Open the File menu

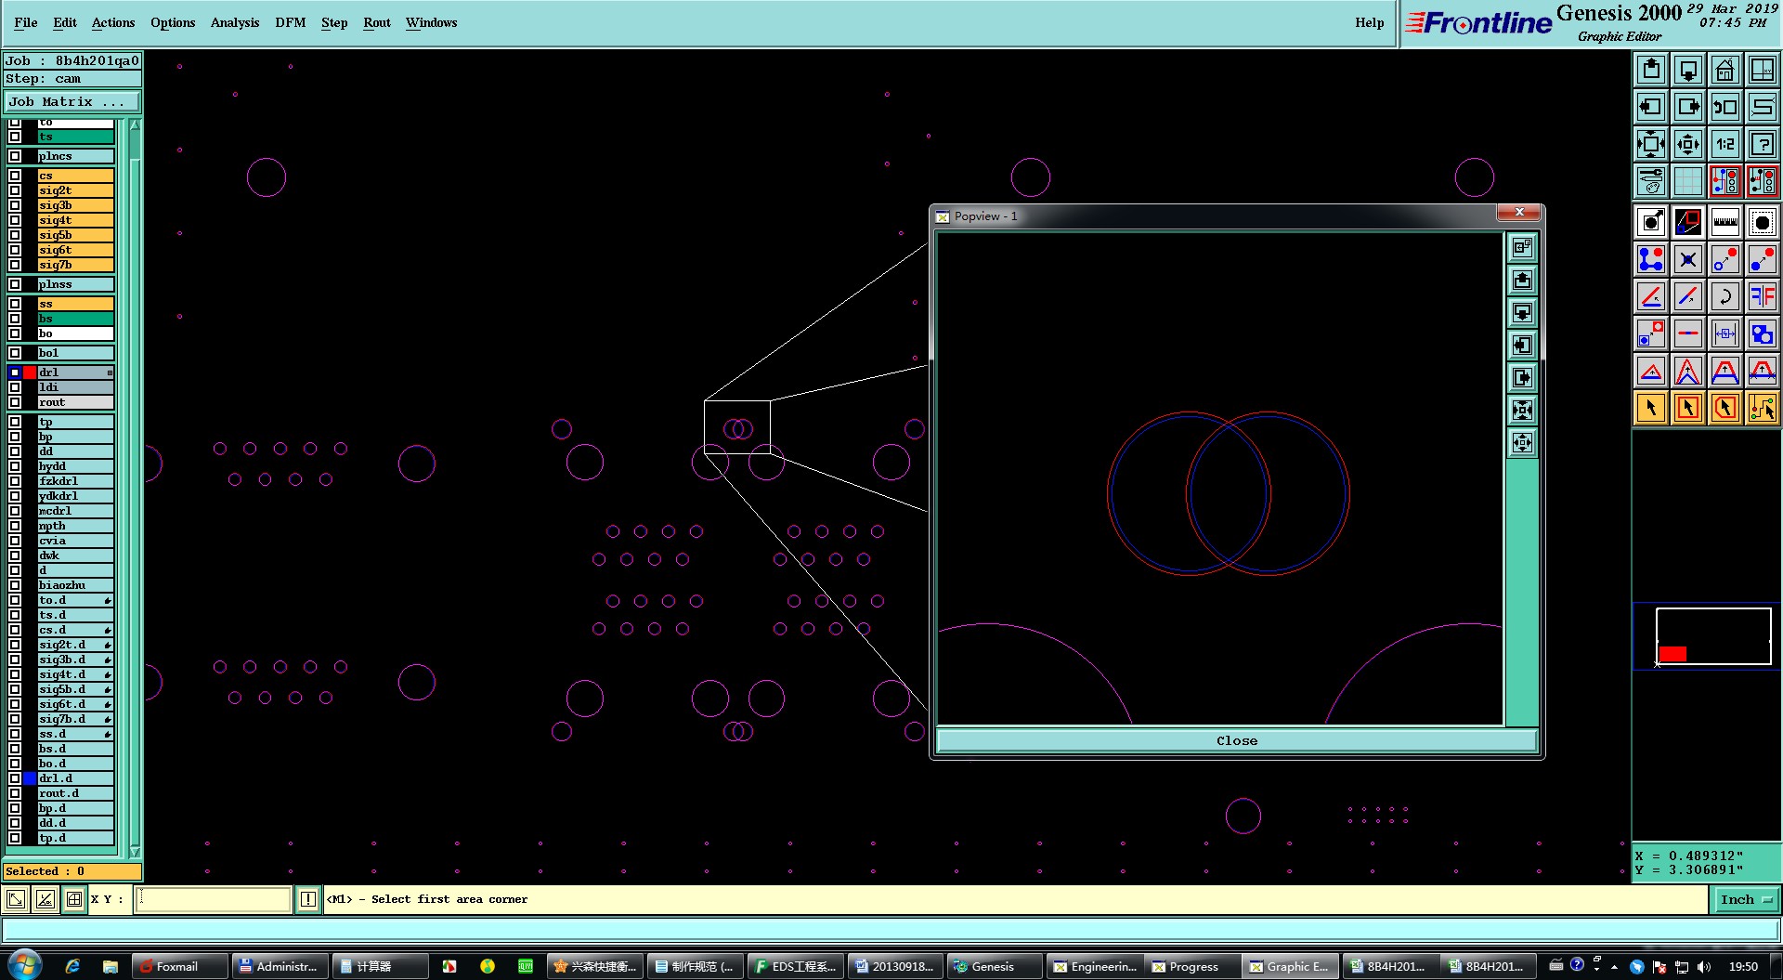(x=26, y=22)
